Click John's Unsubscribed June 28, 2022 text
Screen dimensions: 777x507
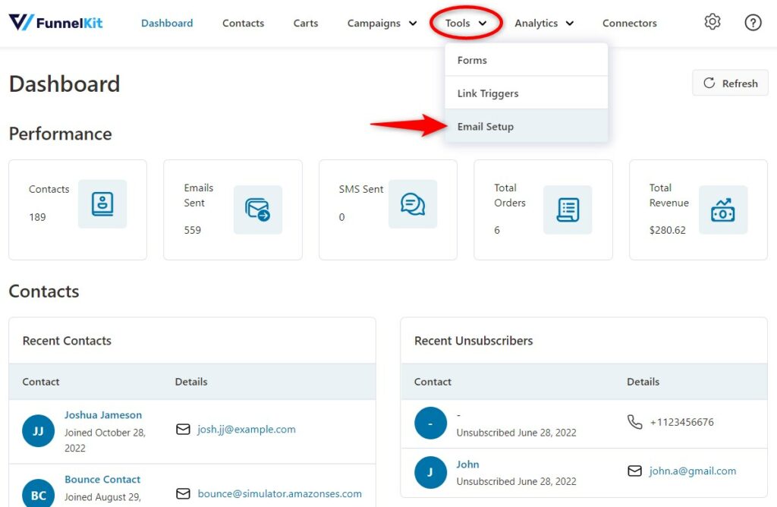(516, 481)
